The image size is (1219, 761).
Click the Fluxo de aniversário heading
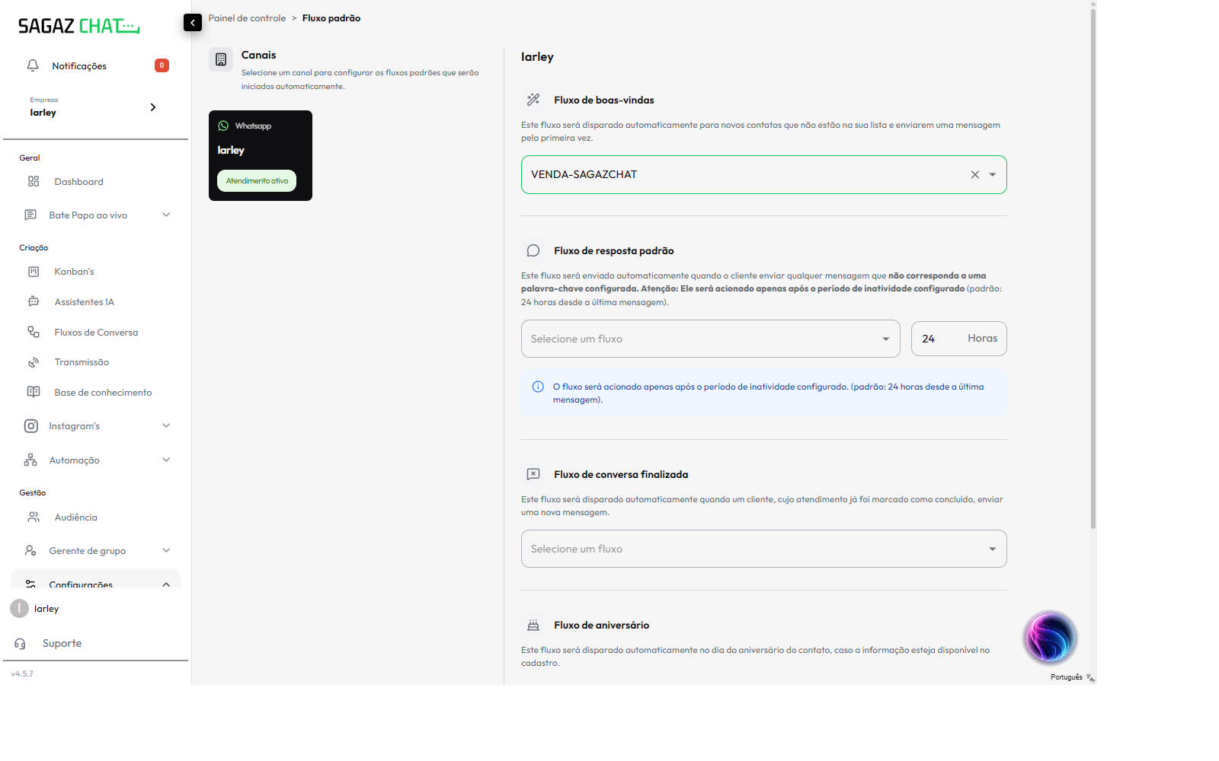tap(602, 625)
